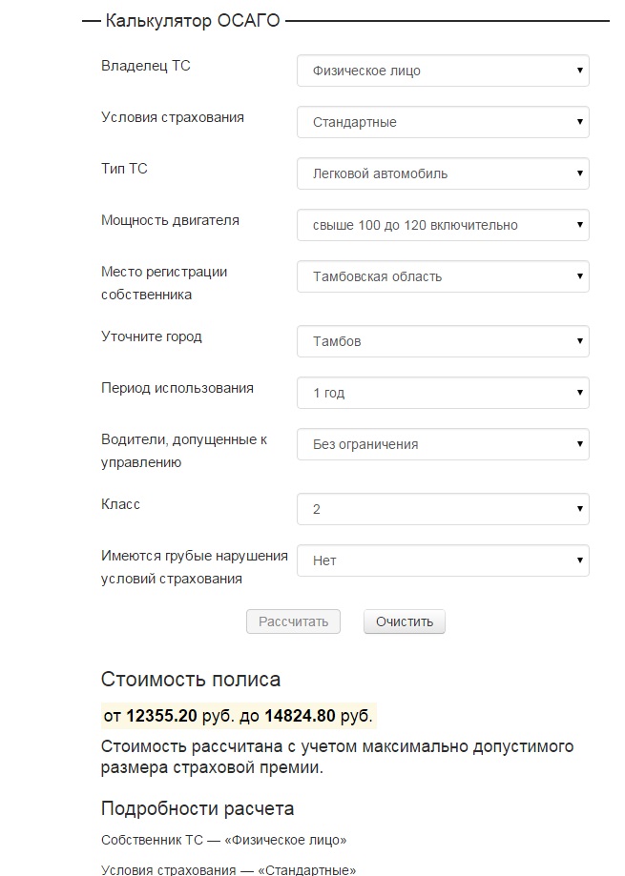This screenshot has width=625, height=876.
Task: Open the Тамбовская область region dropdown
Action: coord(443,276)
